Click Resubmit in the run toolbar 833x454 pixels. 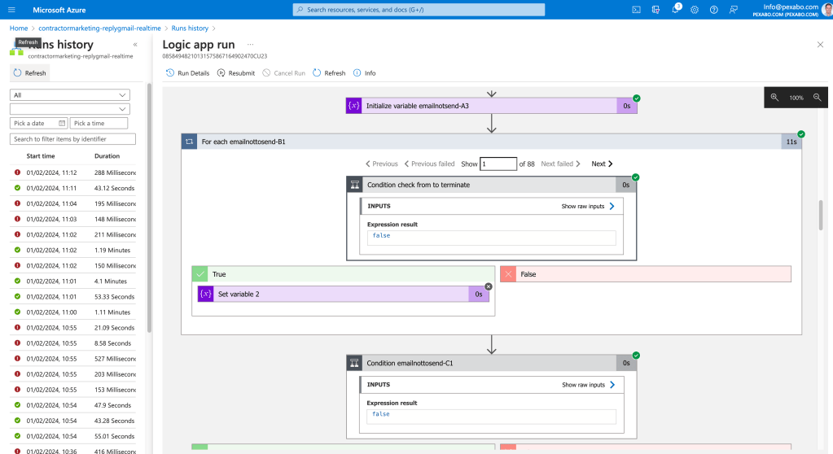point(236,72)
